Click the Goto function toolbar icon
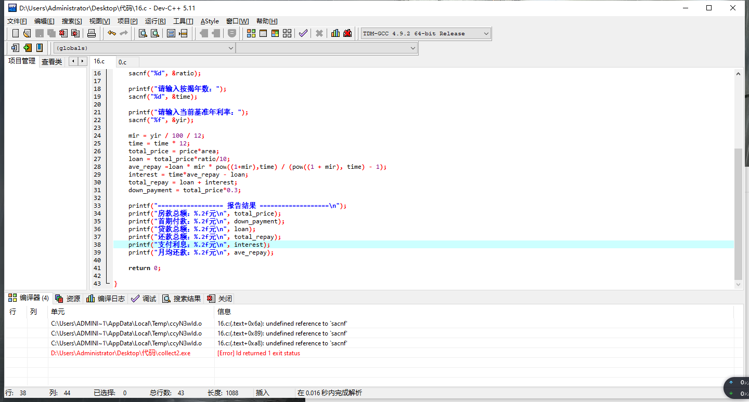749x402 pixels. tap(171, 33)
